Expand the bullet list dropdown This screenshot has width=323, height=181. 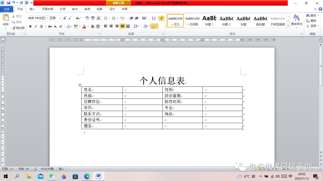[109, 18]
